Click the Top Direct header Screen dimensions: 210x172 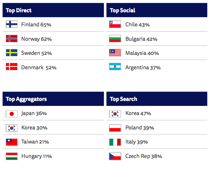point(19,10)
